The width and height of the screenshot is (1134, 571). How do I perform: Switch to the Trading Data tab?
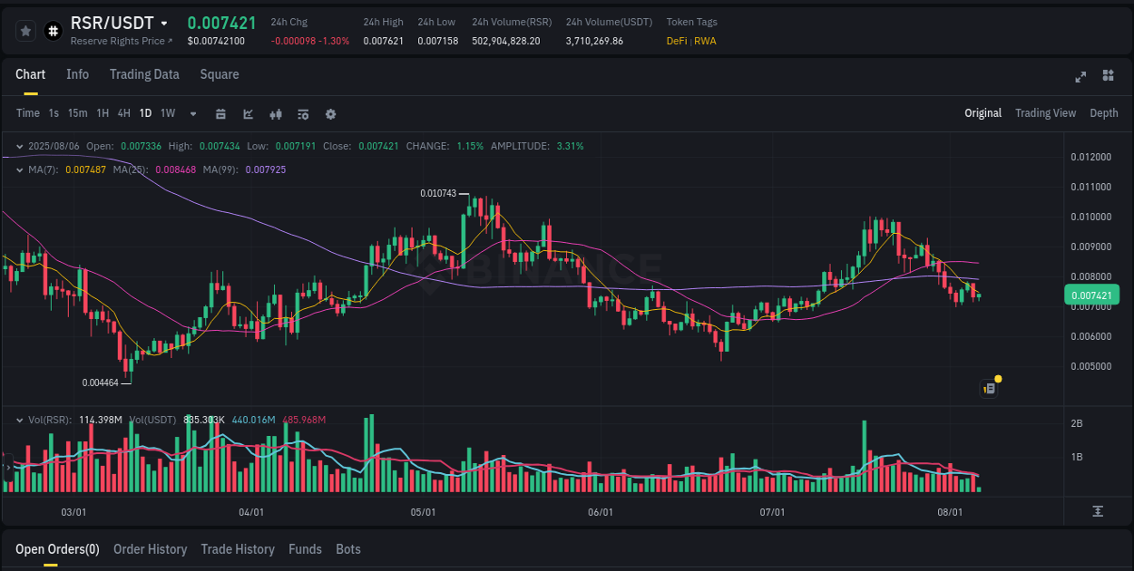pyautogui.click(x=144, y=74)
